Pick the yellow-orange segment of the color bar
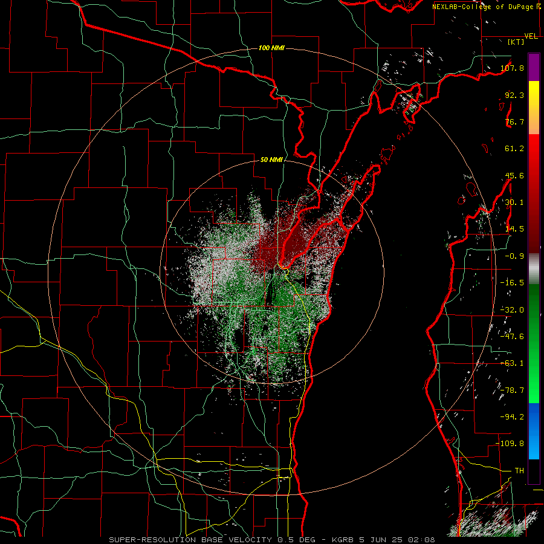This screenshot has width=544, height=544. click(534, 108)
